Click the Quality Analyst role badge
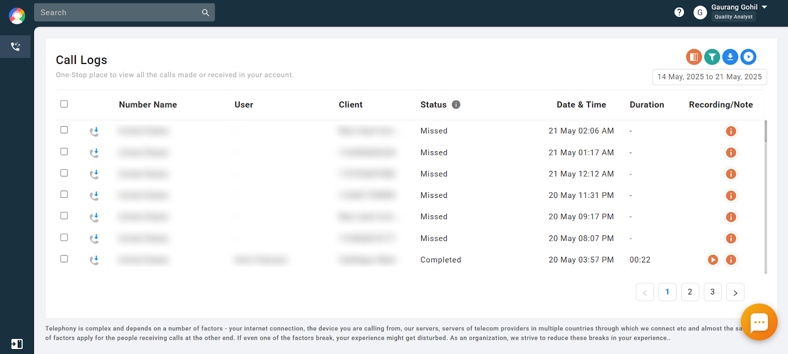 click(733, 17)
